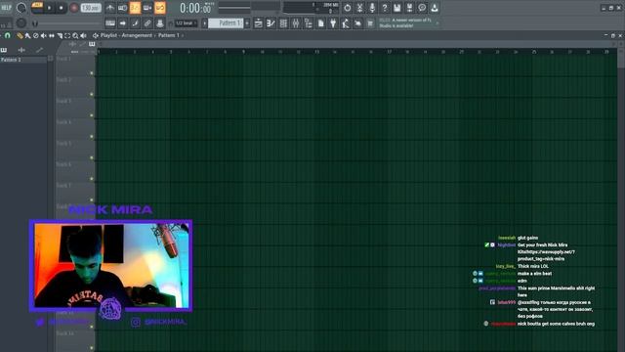Choose the playlist select tool

[x=67, y=35]
